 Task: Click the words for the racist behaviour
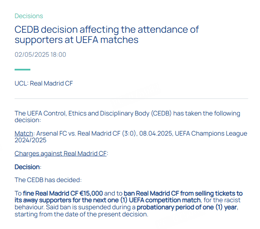point(128,204)
